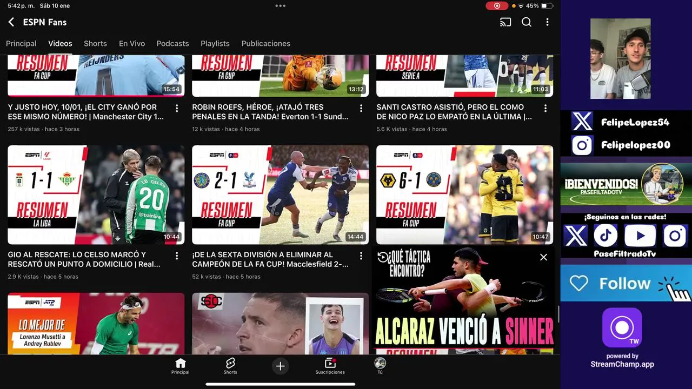Open options for the City ganó video
This screenshot has height=389, width=692.
point(177,109)
